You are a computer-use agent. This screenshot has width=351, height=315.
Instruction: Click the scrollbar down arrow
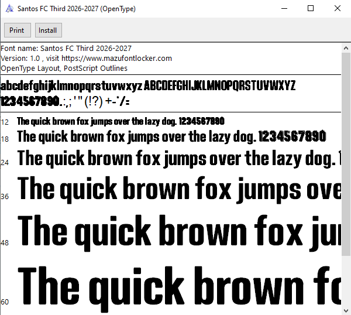pos(346,311)
